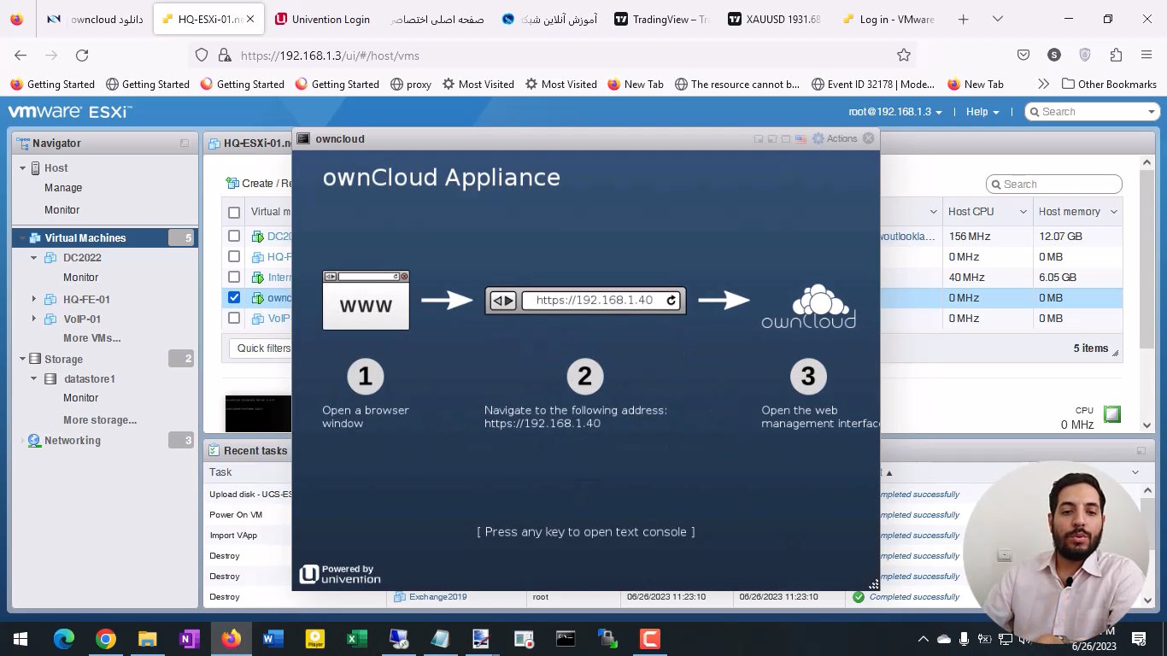Collapse the datastore1 tree node

[34, 379]
